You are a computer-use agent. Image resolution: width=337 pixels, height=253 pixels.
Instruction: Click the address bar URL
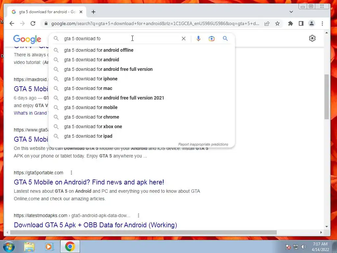coord(155,23)
